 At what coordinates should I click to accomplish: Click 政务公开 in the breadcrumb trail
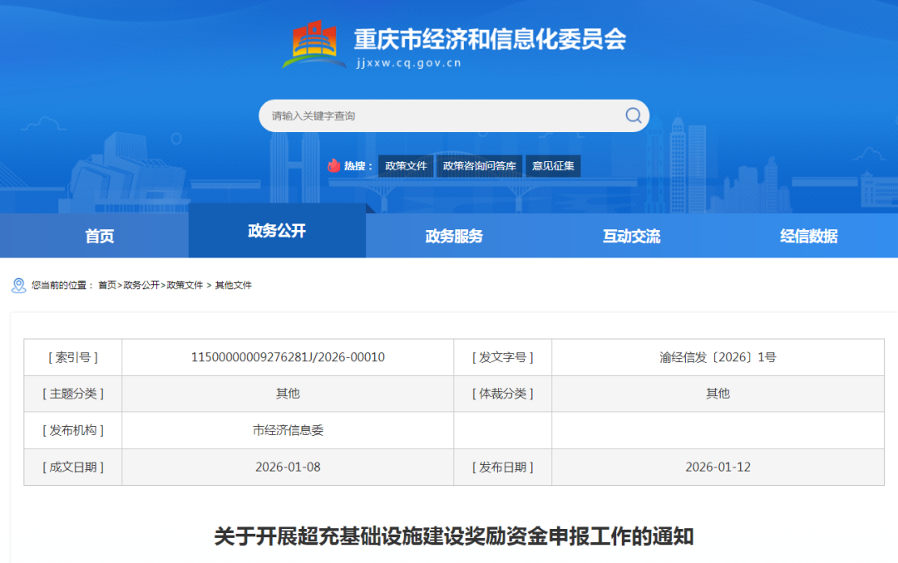click(x=141, y=286)
